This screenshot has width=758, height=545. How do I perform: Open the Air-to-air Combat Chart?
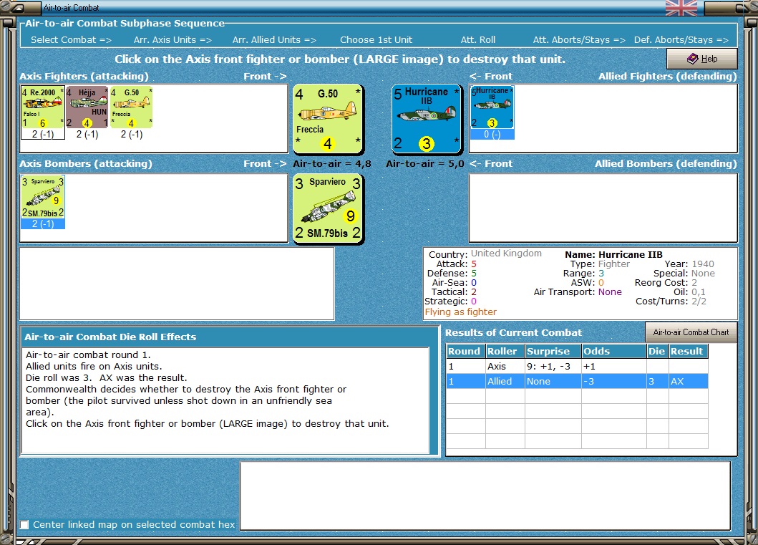(x=691, y=332)
